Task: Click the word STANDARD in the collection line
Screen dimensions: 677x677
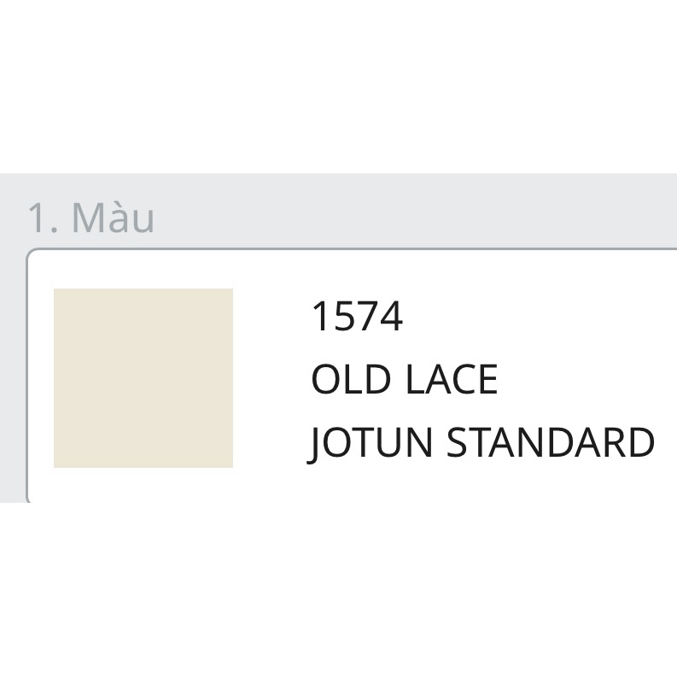Action: point(551,442)
